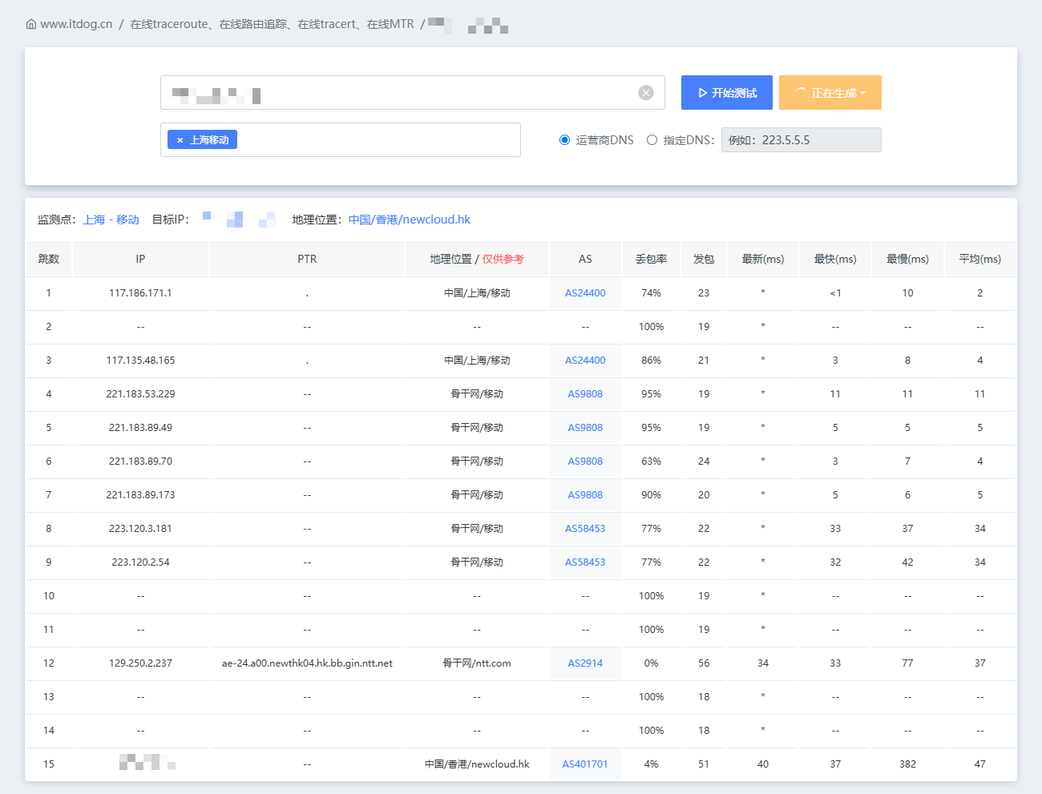The height and width of the screenshot is (794, 1042).
Task: Open AS9808 link for 221.183.89.49
Action: click(x=585, y=428)
